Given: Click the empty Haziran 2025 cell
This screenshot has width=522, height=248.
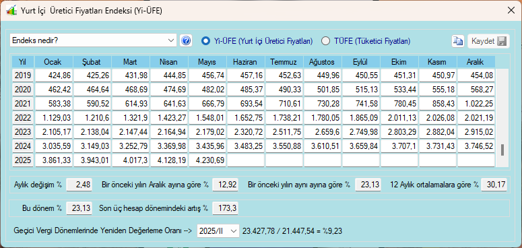Looking at the screenshot, I should pyautogui.click(x=246, y=160).
